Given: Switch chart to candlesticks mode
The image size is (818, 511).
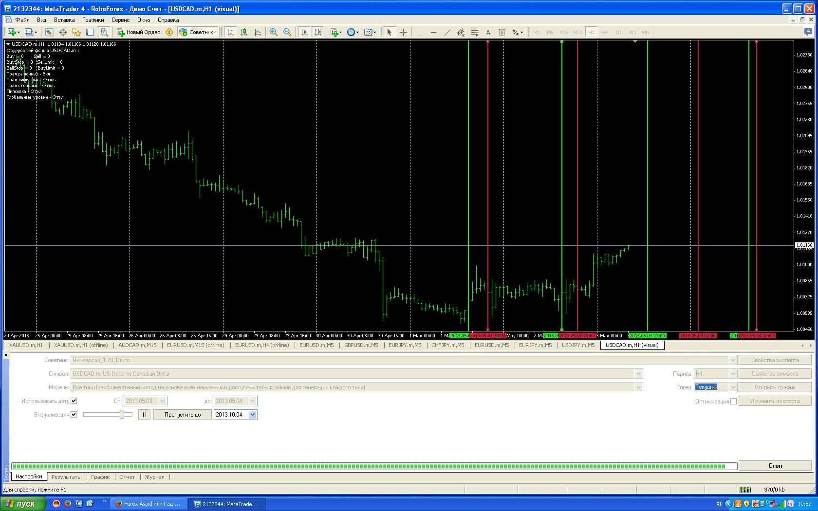Looking at the screenshot, I should 244,32.
